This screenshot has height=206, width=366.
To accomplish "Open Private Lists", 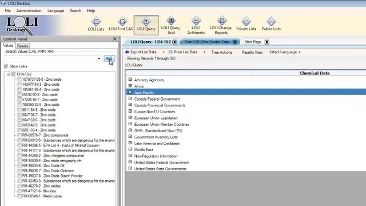I will [246, 24].
